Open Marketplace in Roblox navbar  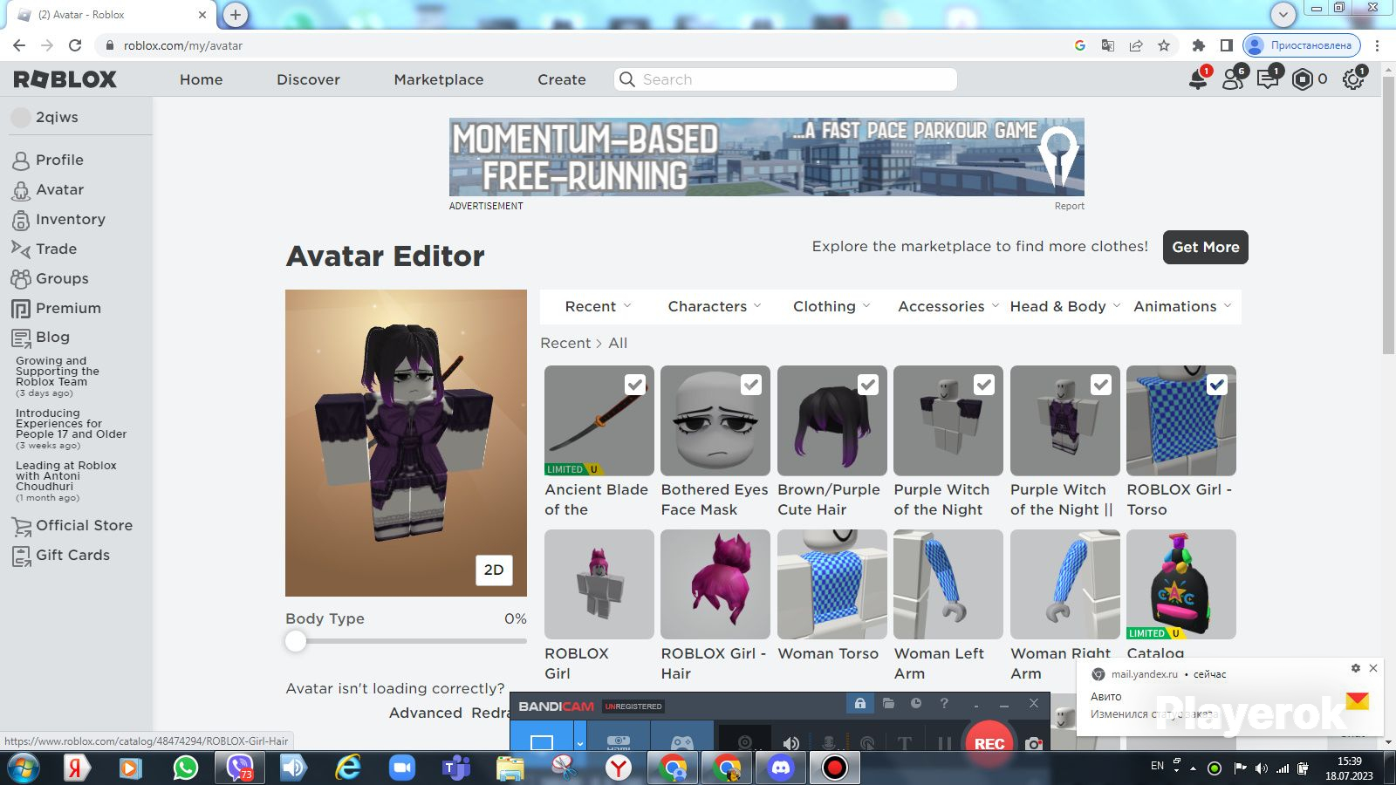tap(439, 79)
